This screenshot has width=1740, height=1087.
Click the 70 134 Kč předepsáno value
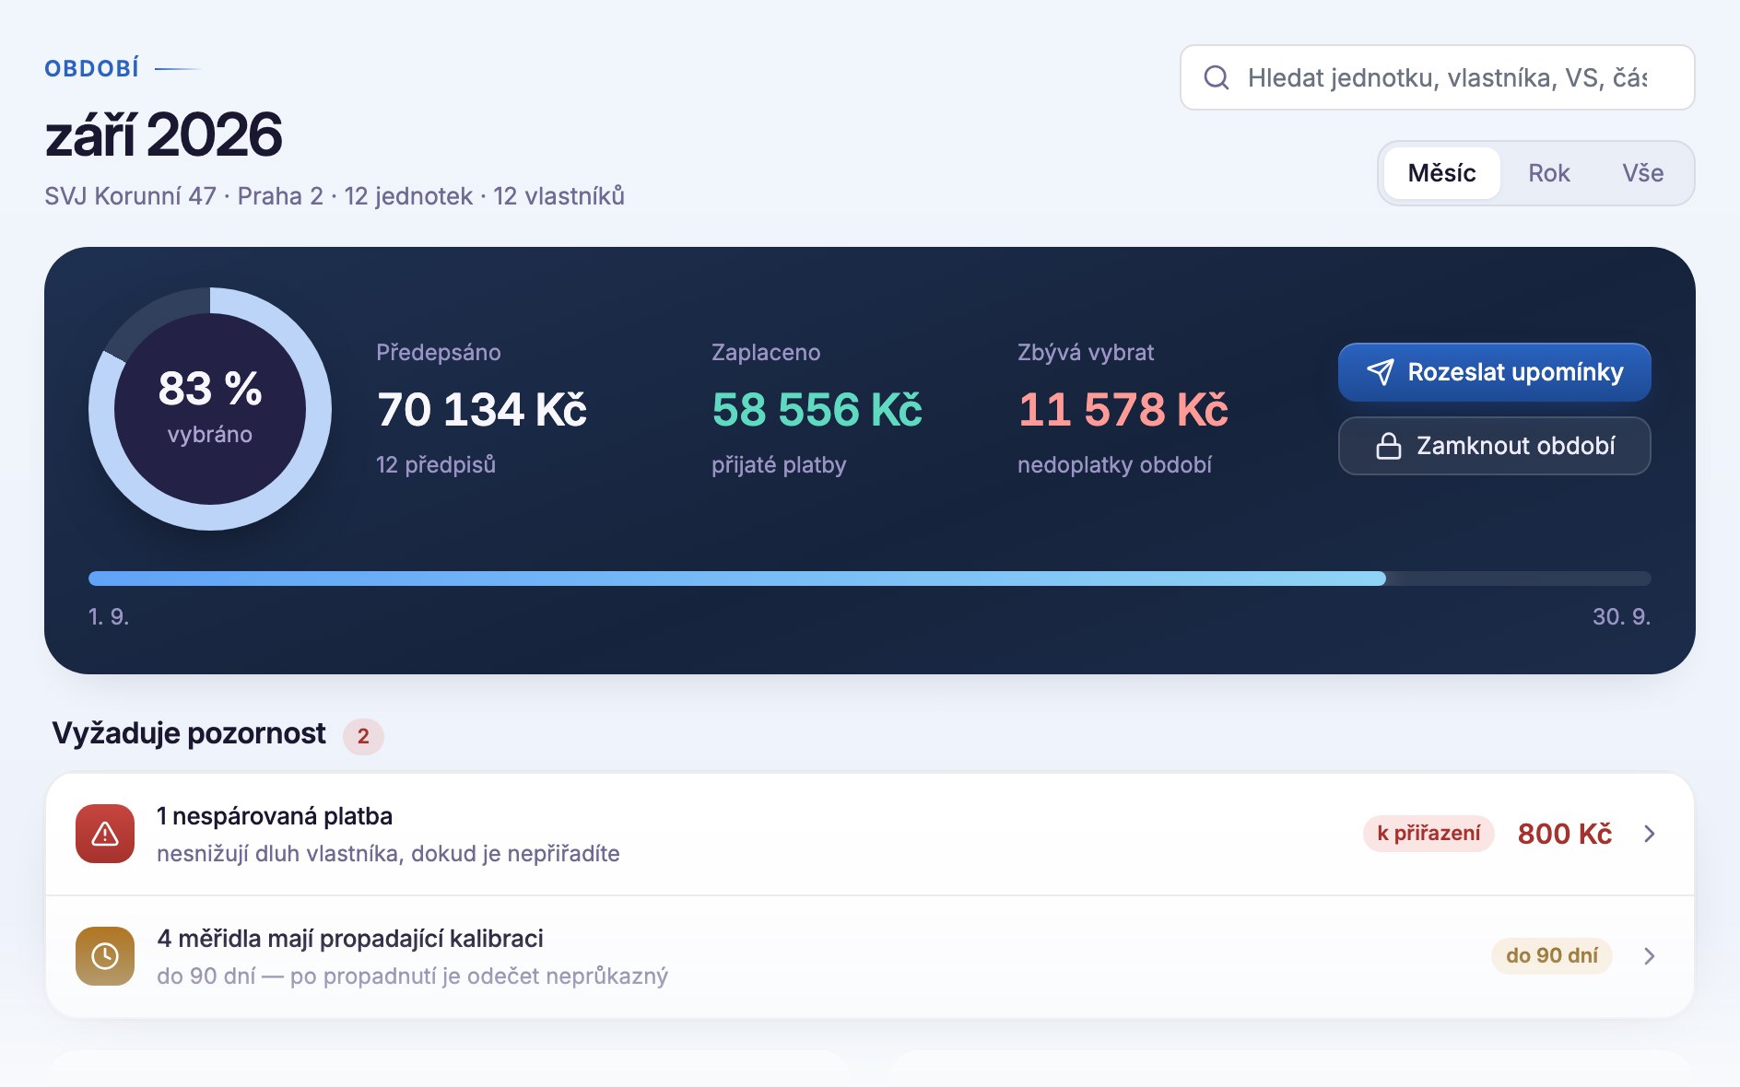[481, 410]
